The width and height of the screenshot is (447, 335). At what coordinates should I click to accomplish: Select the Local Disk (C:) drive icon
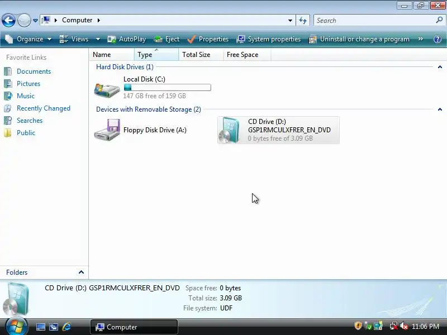pyautogui.click(x=107, y=90)
